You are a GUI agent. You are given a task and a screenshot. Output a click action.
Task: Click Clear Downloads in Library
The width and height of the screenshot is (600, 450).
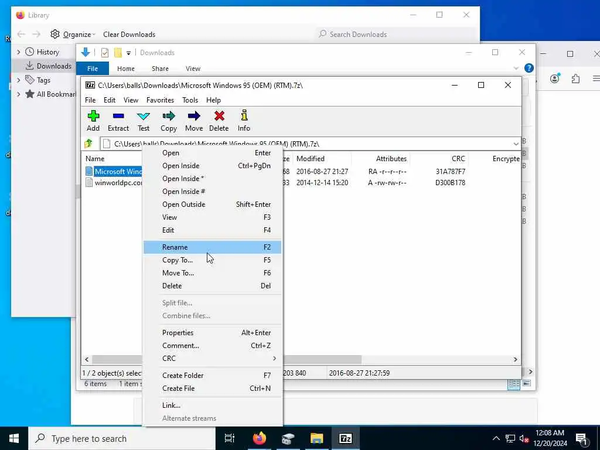[129, 35]
